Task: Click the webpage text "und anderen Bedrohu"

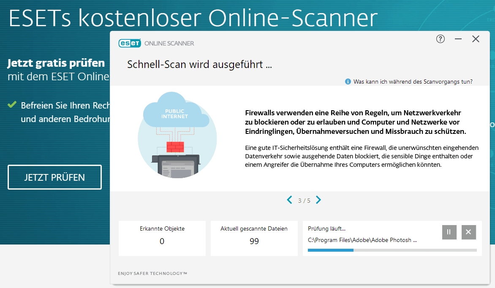Action: pyautogui.click(x=65, y=119)
